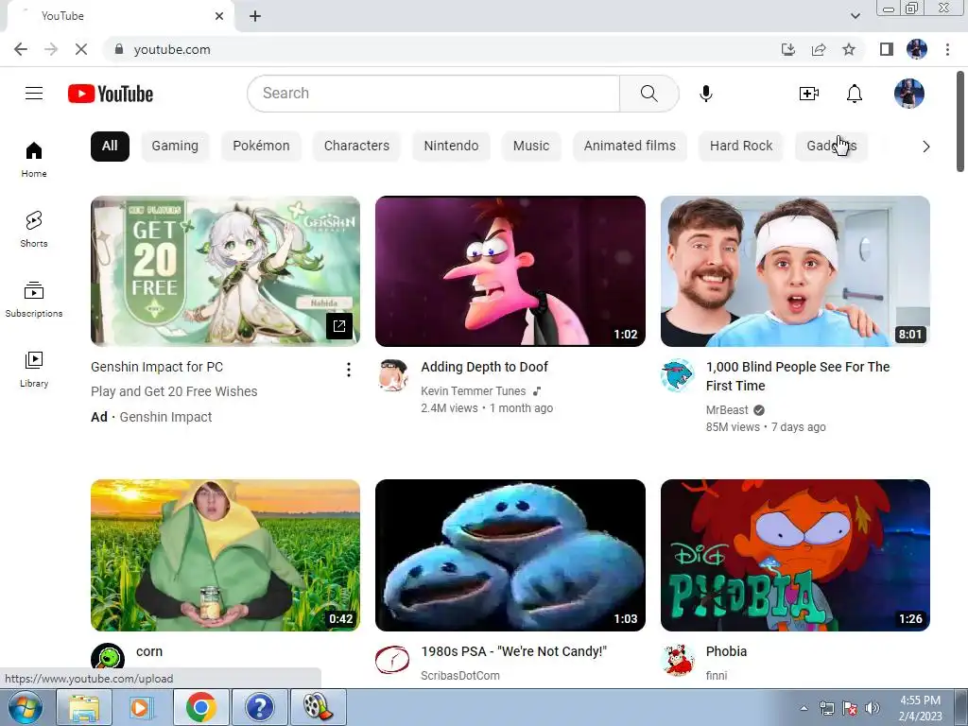Image resolution: width=968 pixels, height=726 pixels.
Task: Open Subscriptions in sidebar
Action: pos(34,300)
